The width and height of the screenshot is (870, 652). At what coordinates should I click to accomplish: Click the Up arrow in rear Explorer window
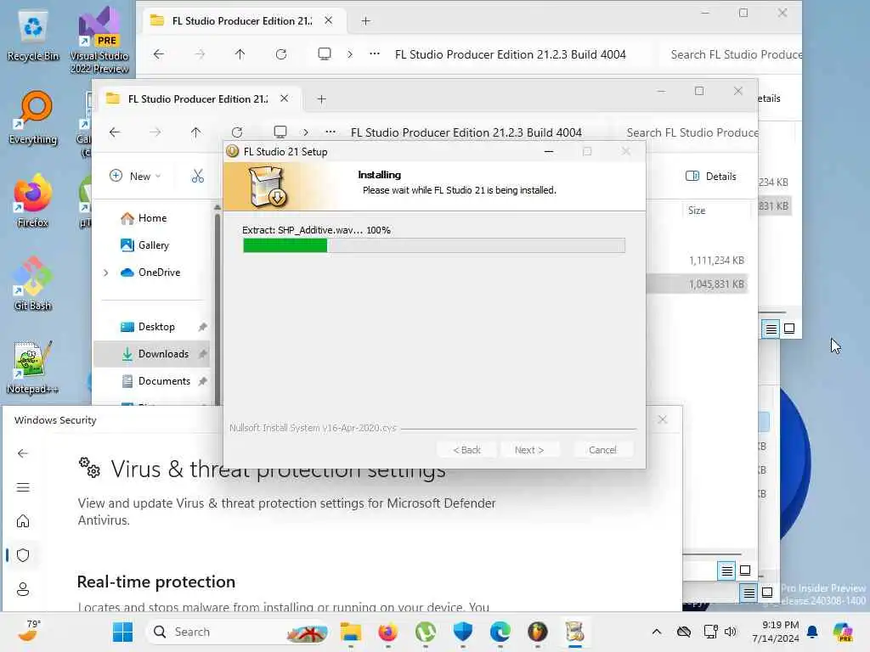(x=240, y=53)
